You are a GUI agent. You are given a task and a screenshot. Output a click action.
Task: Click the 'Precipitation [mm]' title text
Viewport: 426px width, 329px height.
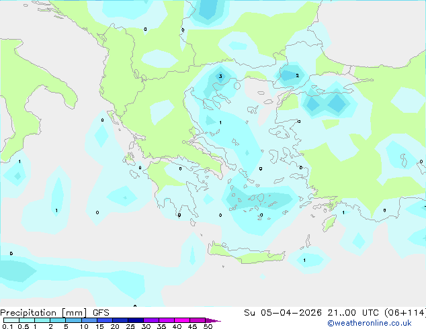coord(43,313)
